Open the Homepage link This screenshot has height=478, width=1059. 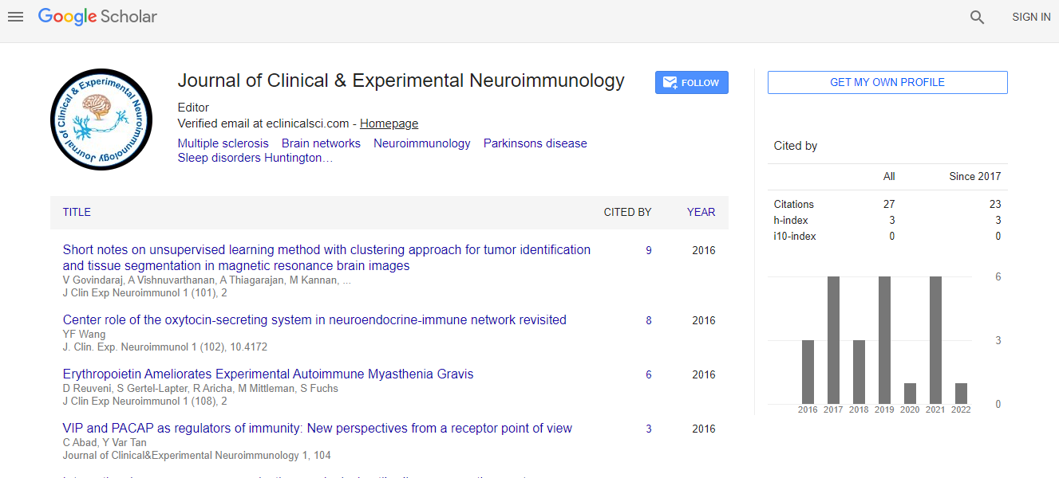[x=389, y=123]
